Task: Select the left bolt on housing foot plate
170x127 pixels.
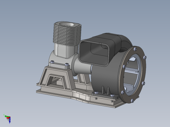Action: pos(96,92)
